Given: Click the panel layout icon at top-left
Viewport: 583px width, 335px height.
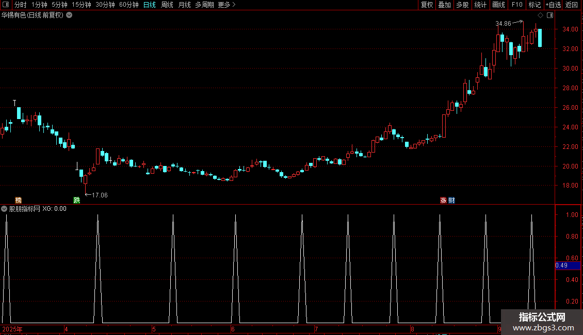Looking at the screenshot, I should tap(6, 5).
